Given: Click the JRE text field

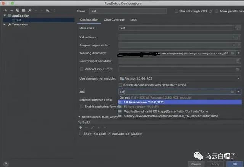Looking at the screenshot, I should point(174,92).
